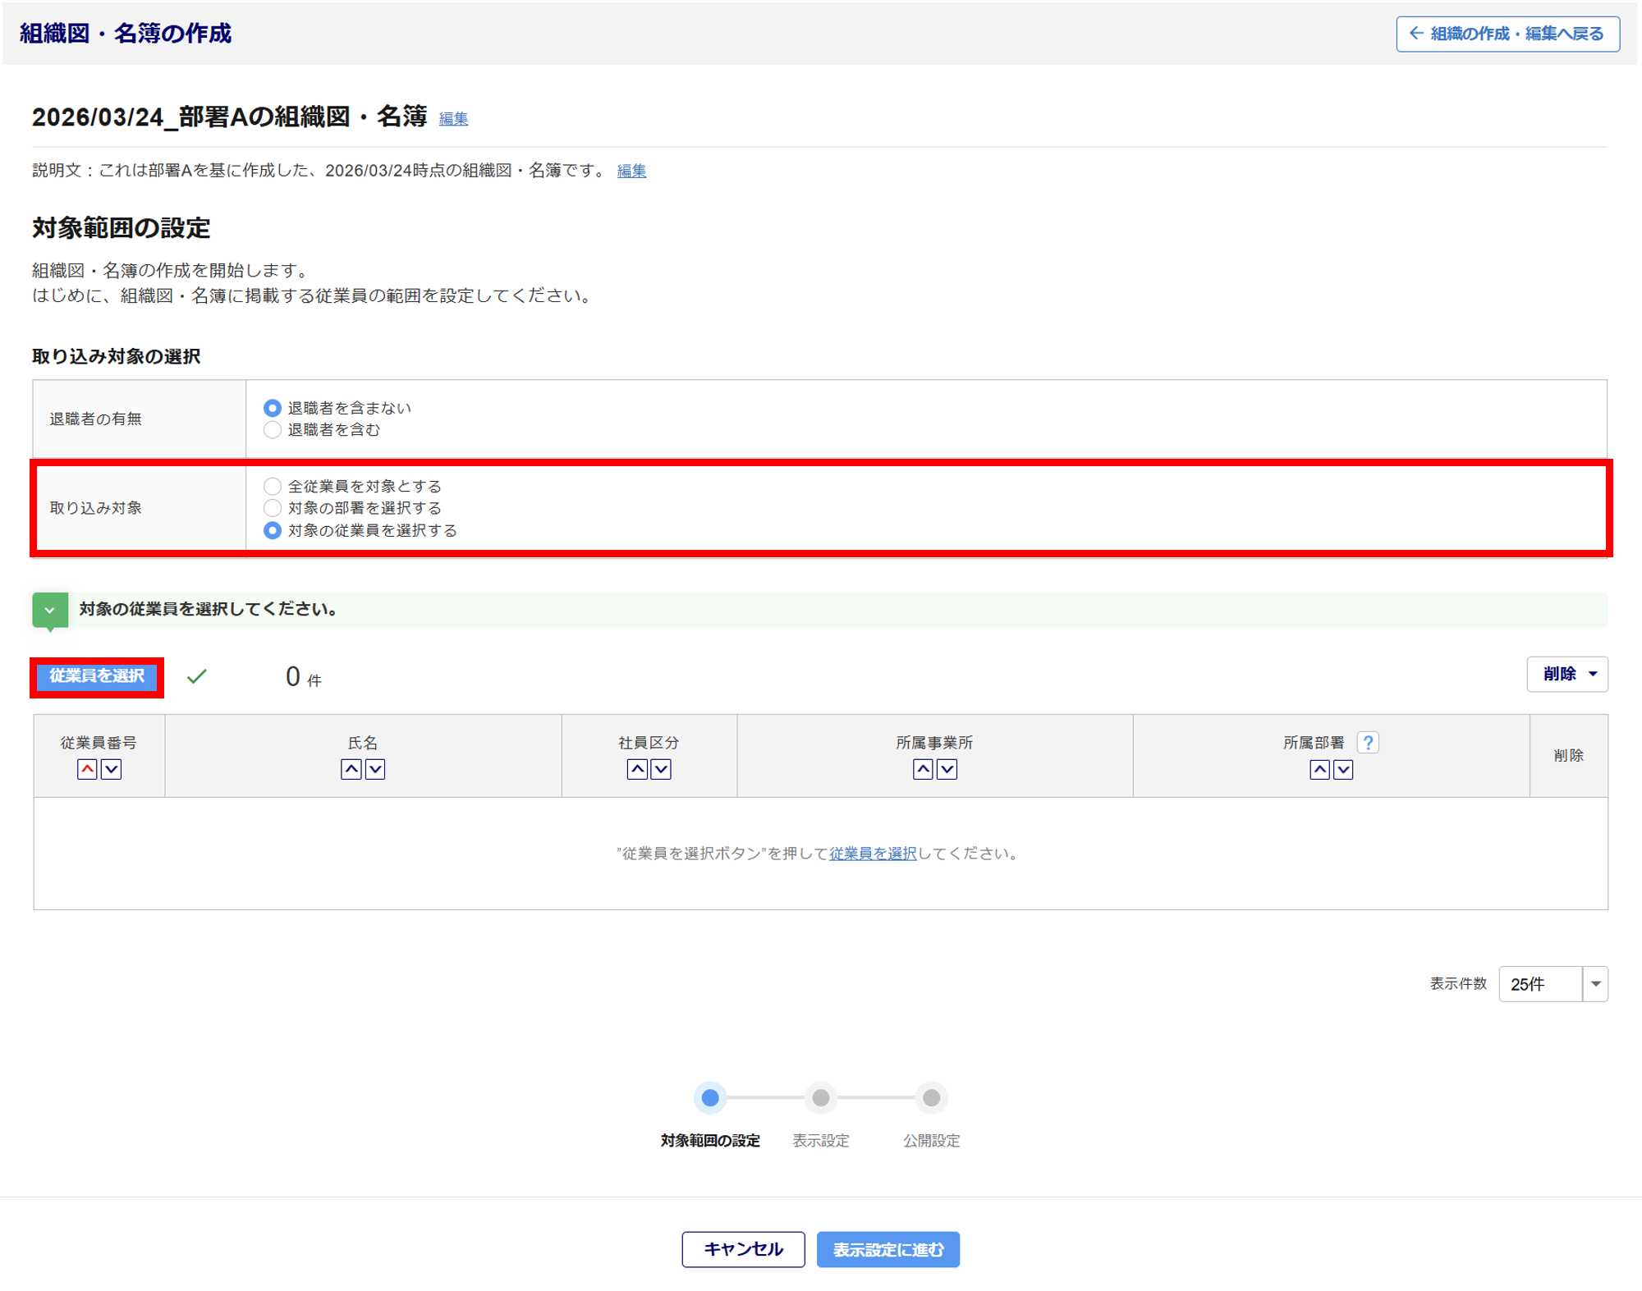Image resolution: width=1642 pixels, height=1291 pixels.
Task: Sort 氏名 column ascending arrow
Action: (x=351, y=769)
